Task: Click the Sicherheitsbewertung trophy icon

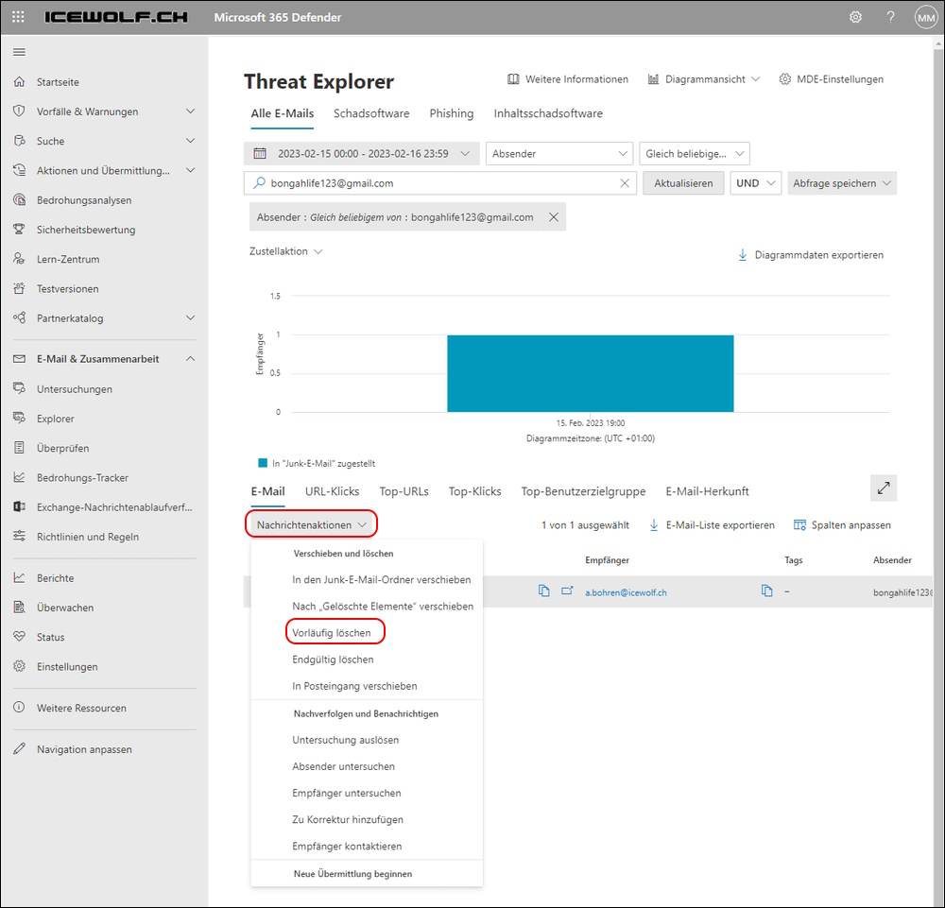Action: 19,229
